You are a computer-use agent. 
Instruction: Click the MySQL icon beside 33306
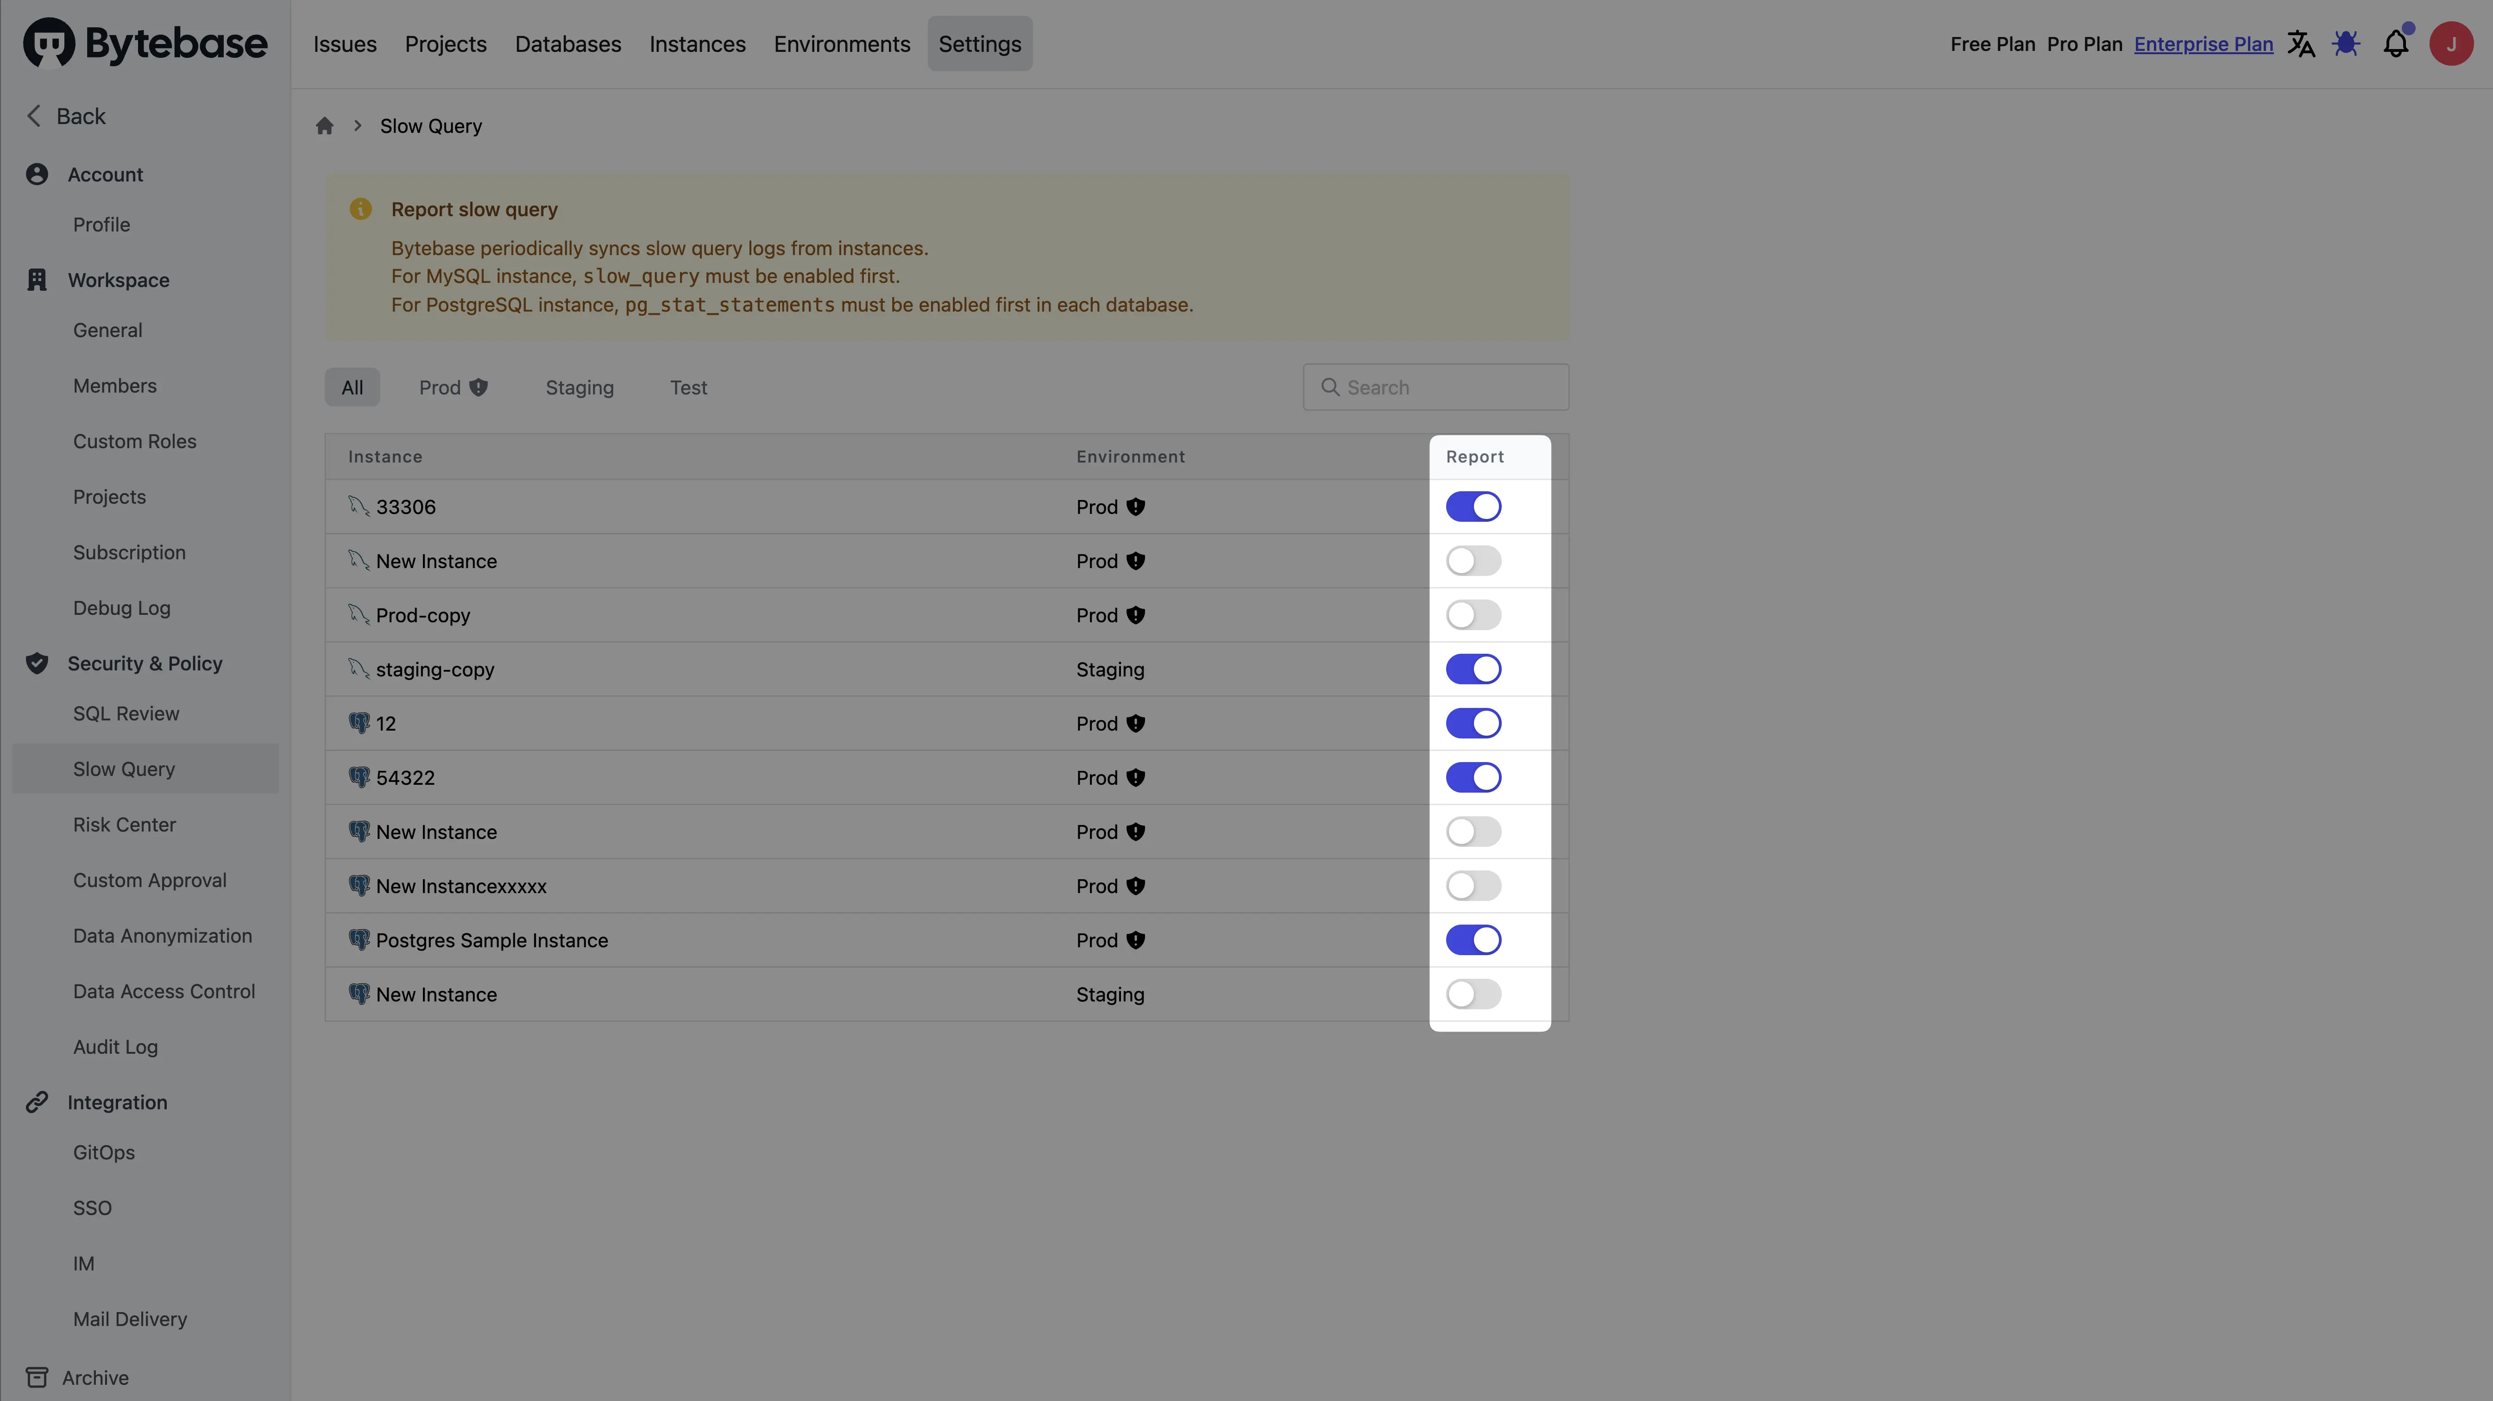(x=359, y=506)
